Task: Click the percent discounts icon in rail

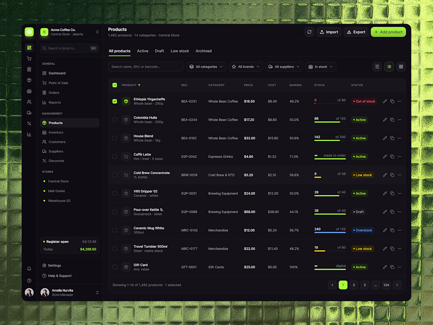Action: click(x=29, y=124)
